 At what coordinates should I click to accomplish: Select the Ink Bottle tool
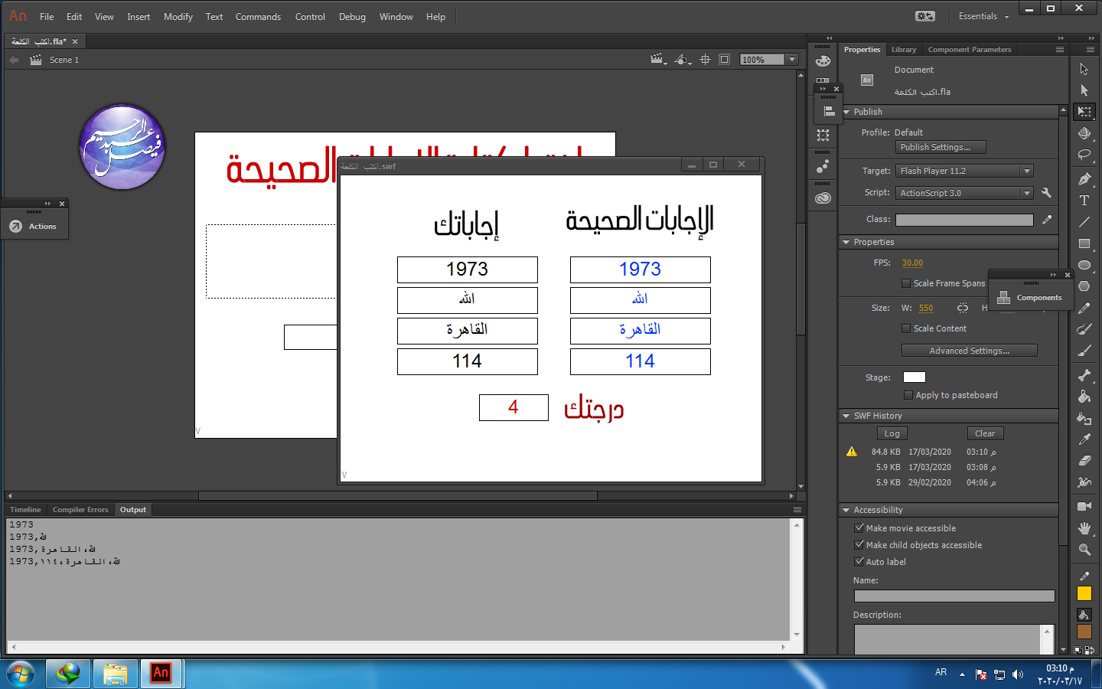coord(1084,418)
